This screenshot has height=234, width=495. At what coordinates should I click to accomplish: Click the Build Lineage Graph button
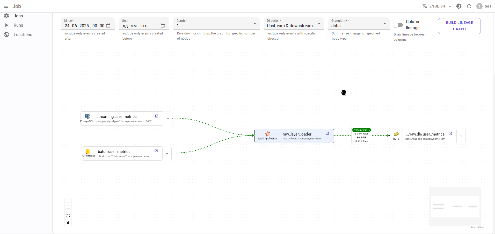tap(459, 26)
